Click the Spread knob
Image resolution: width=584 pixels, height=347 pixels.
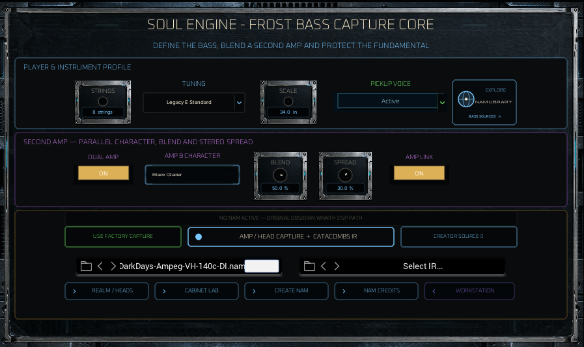click(345, 175)
